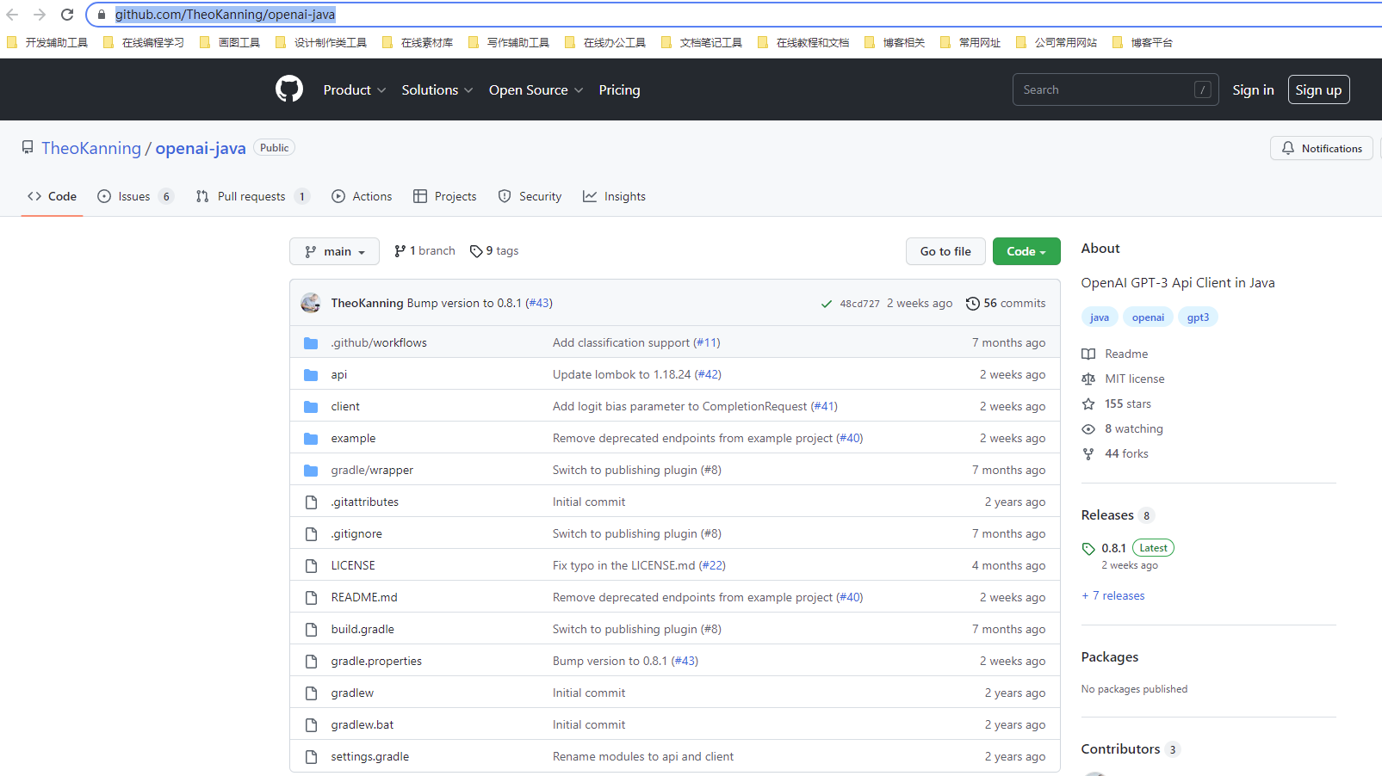Image resolution: width=1382 pixels, height=776 pixels.
Task: Reload the page with refresh icon
Action: (67, 15)
